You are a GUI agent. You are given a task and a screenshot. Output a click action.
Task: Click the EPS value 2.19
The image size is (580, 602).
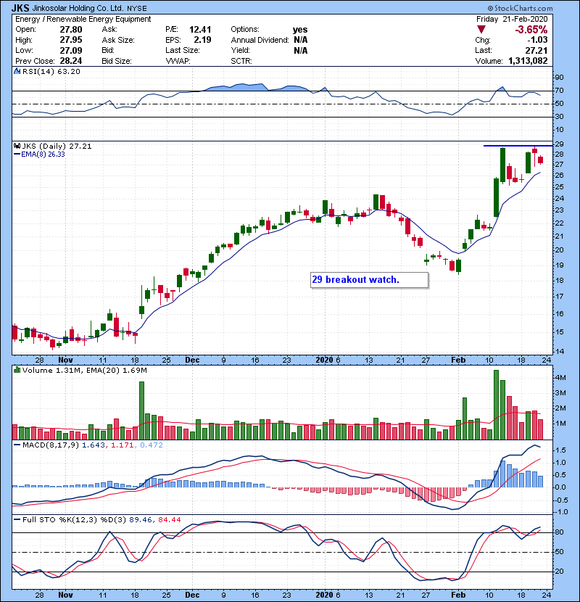202,40
